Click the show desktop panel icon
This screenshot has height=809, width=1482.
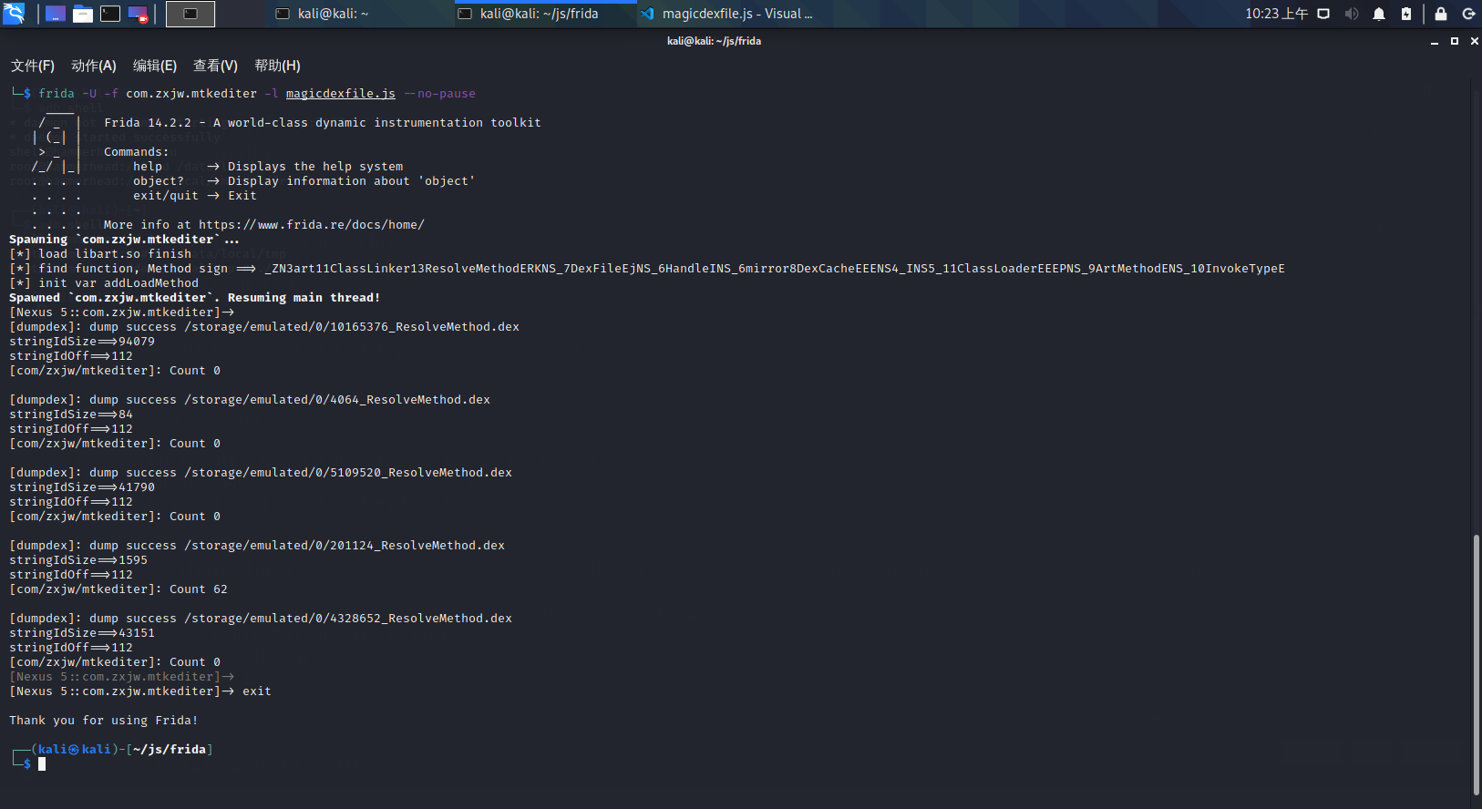pos(56,14)
